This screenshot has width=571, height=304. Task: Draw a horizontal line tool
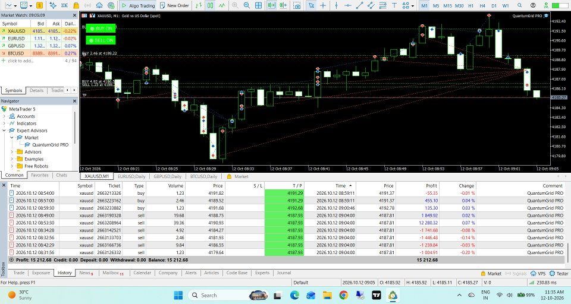point(348,5)
